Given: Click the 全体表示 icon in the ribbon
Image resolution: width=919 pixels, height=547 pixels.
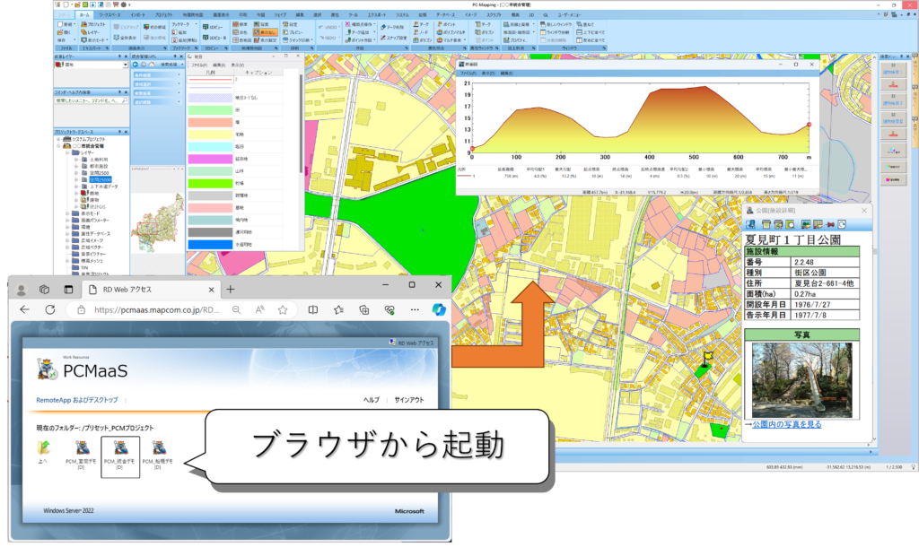Looking at the screenshot, I should (x=118, y=38).
